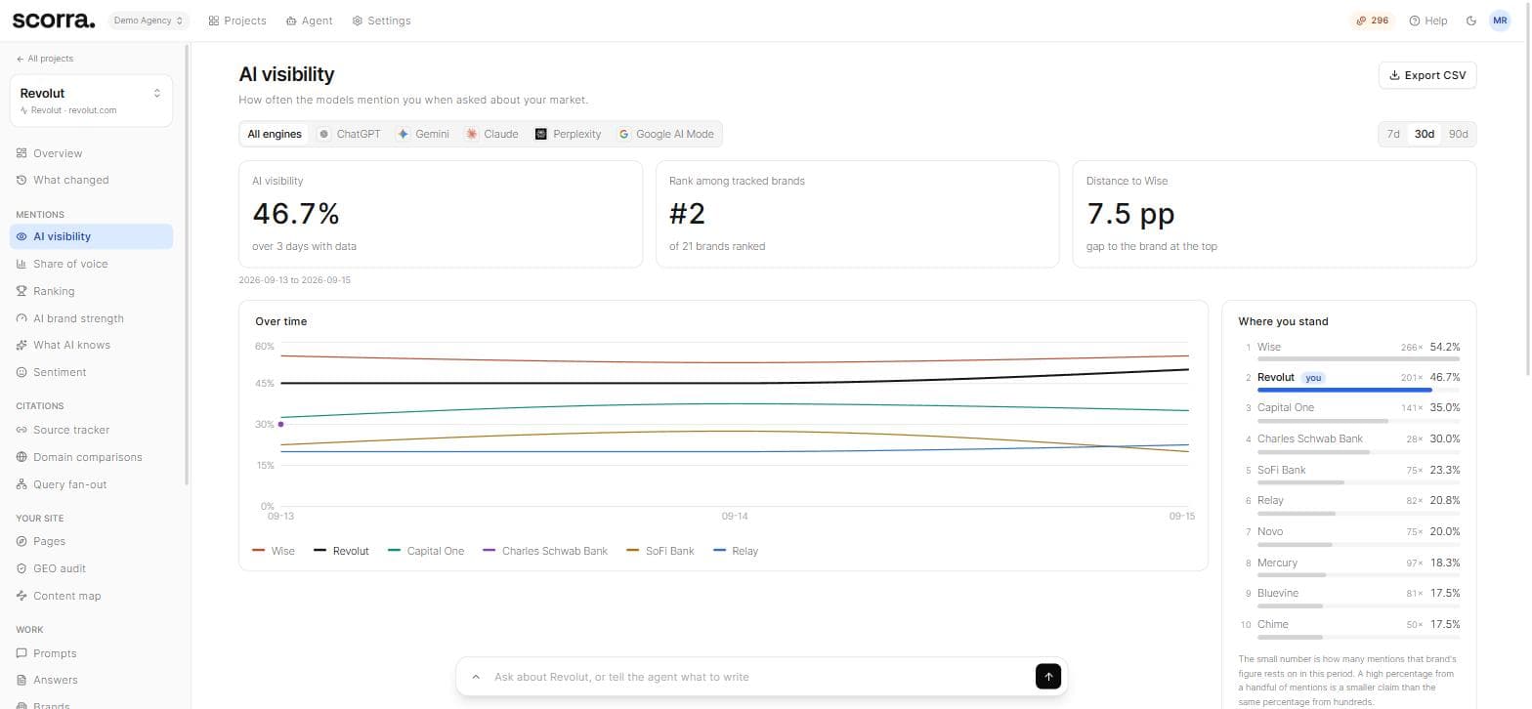Click the Sentiment smiley icon
Viewport: 1532px width, 709px height.
click(x=22, y=372)
